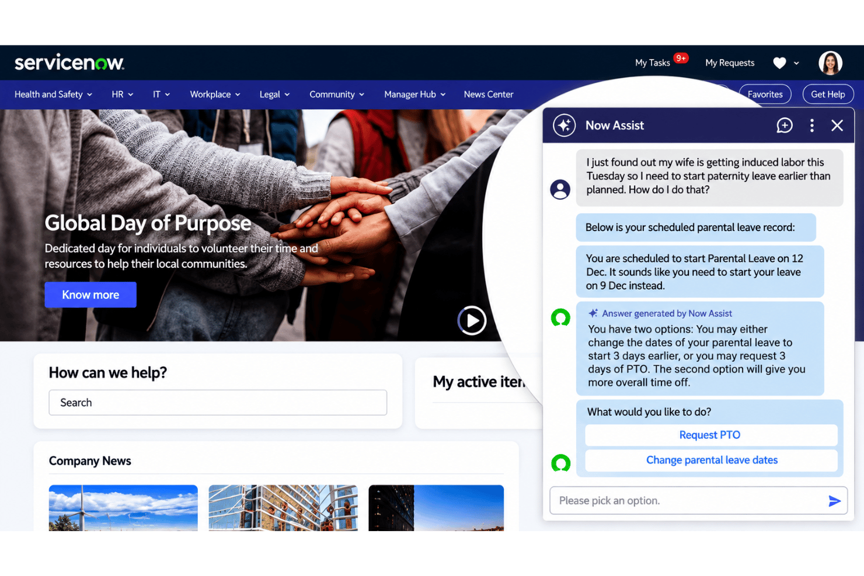Click the heart favorites icon in header
Screen dimensions: 864x576
point(779,63)
